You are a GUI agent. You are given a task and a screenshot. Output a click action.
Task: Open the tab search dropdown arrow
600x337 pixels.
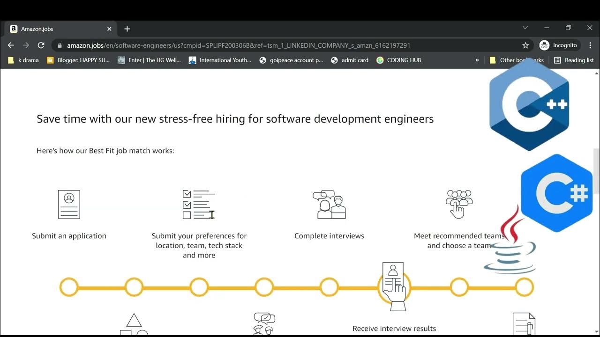click(525, 28)
